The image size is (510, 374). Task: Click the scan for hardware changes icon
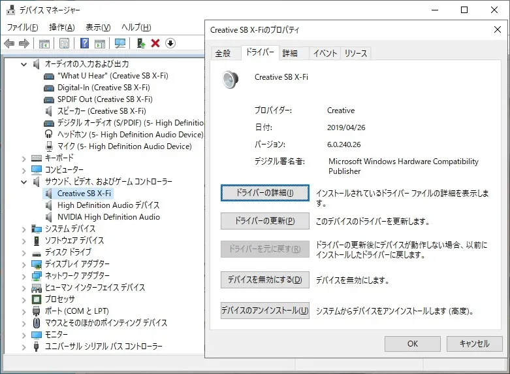point(120,43)
